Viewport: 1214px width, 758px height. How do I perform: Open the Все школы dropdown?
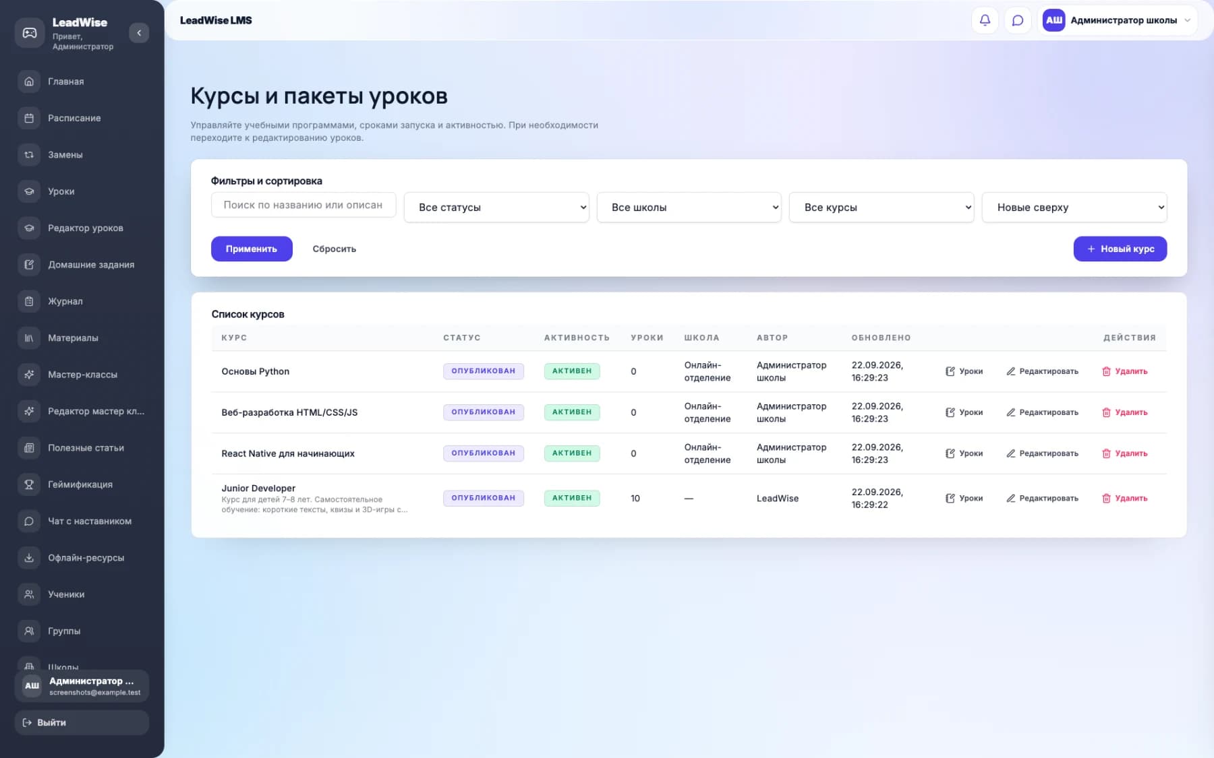[x=689, y=208]
